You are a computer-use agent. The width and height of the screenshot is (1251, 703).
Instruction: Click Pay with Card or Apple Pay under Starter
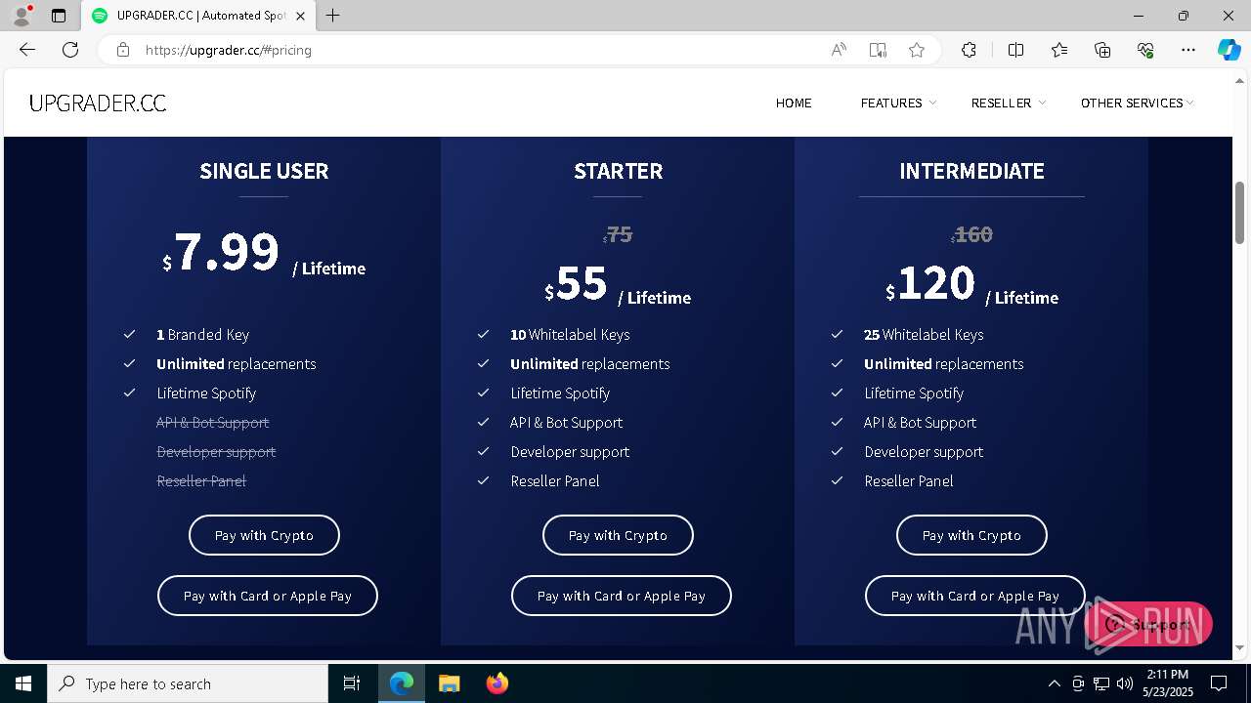[622, 596]
